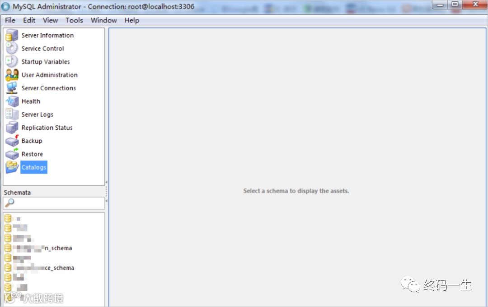Open the Server Information icon
Image resolution: width=488 pixels, height=307 pixels.
[x=12, y=35]
